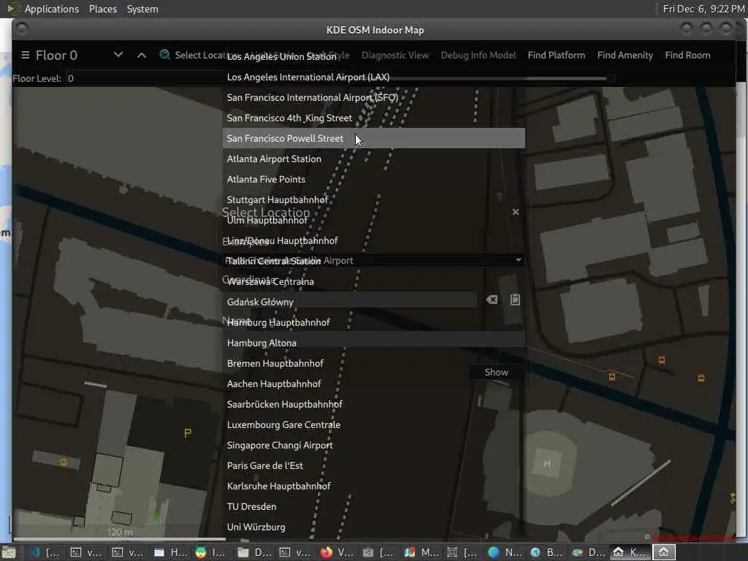Expand the location example combo box arrow
Viewport: 748px width, 561px height.
tap(519, 260)
